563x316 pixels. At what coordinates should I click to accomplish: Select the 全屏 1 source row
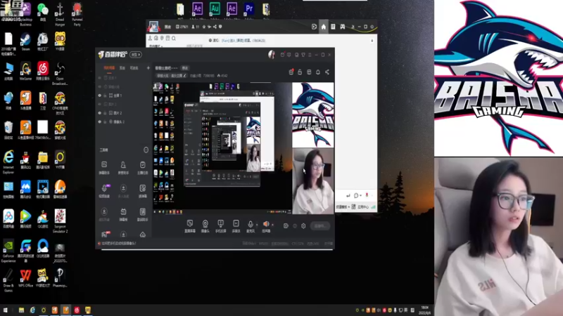coord(124,96)
